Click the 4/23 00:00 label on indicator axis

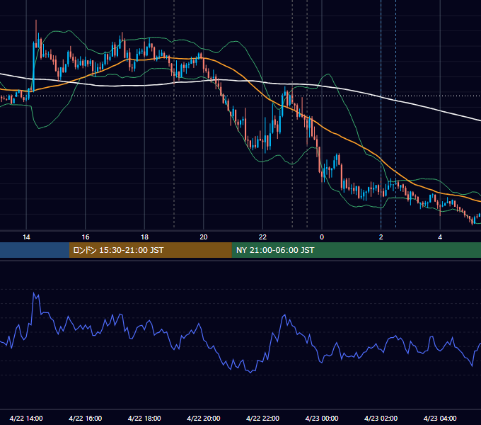[x=322, y=418]
